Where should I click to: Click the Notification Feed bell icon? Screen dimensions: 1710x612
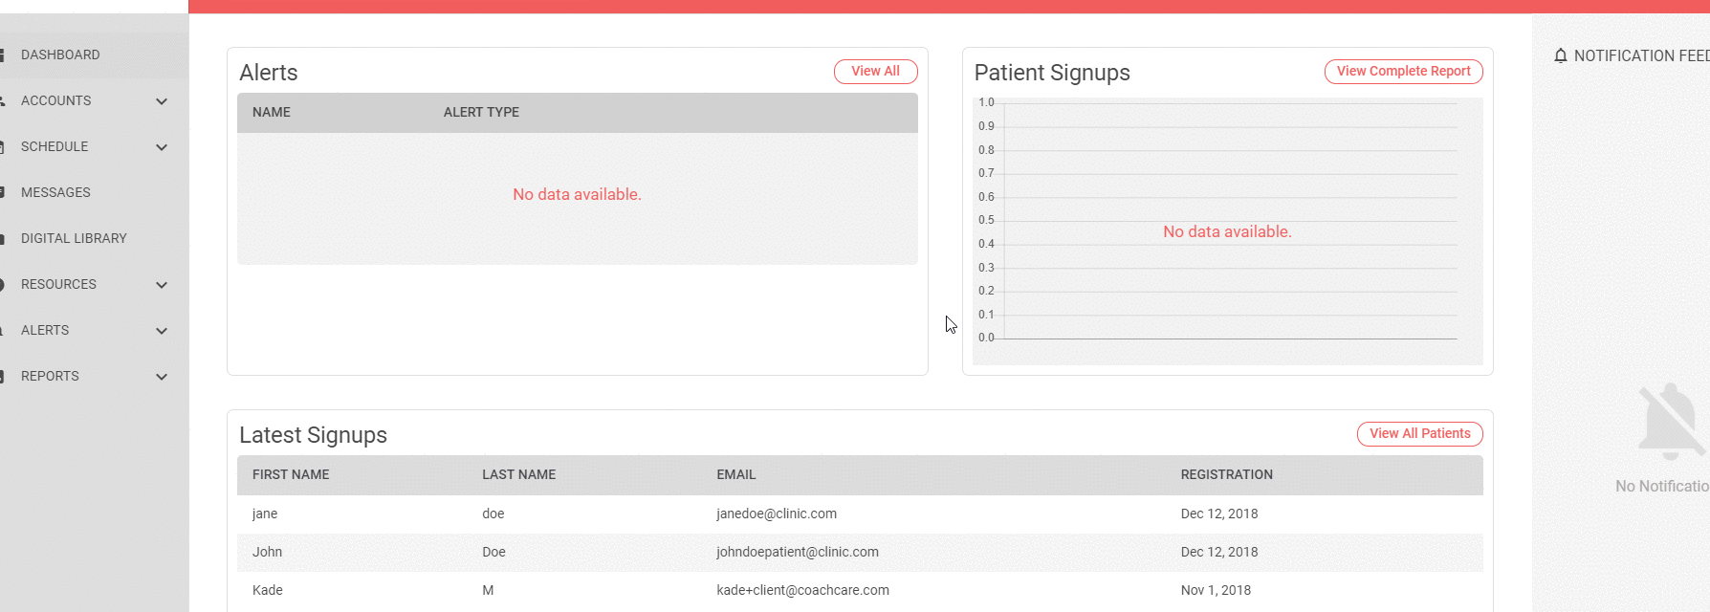[1561, 56]
